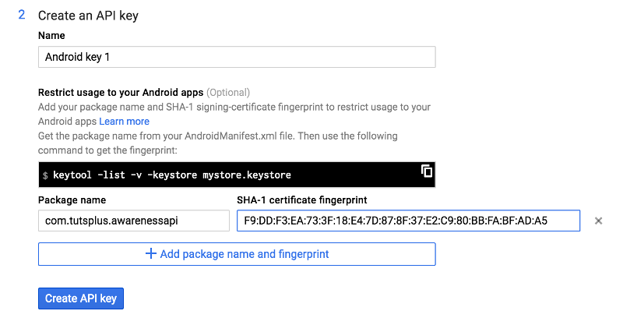Open the Learn more link
Viewport: 623px width, 332px height.
[125, 122]
